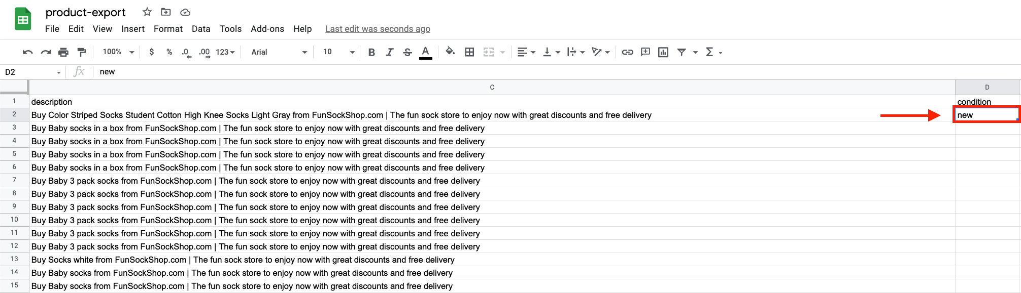Viewport: 1021px width, 293px height.
Task: Format as percent
Action: [x=169, y=52]
